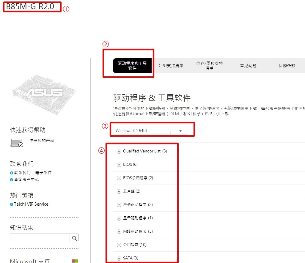The height and width of the screenshot is (263, 305).
Task: Expand the Qualified Vendor List section plus icon
Action: pyautogui.click(x=119, y=152)
